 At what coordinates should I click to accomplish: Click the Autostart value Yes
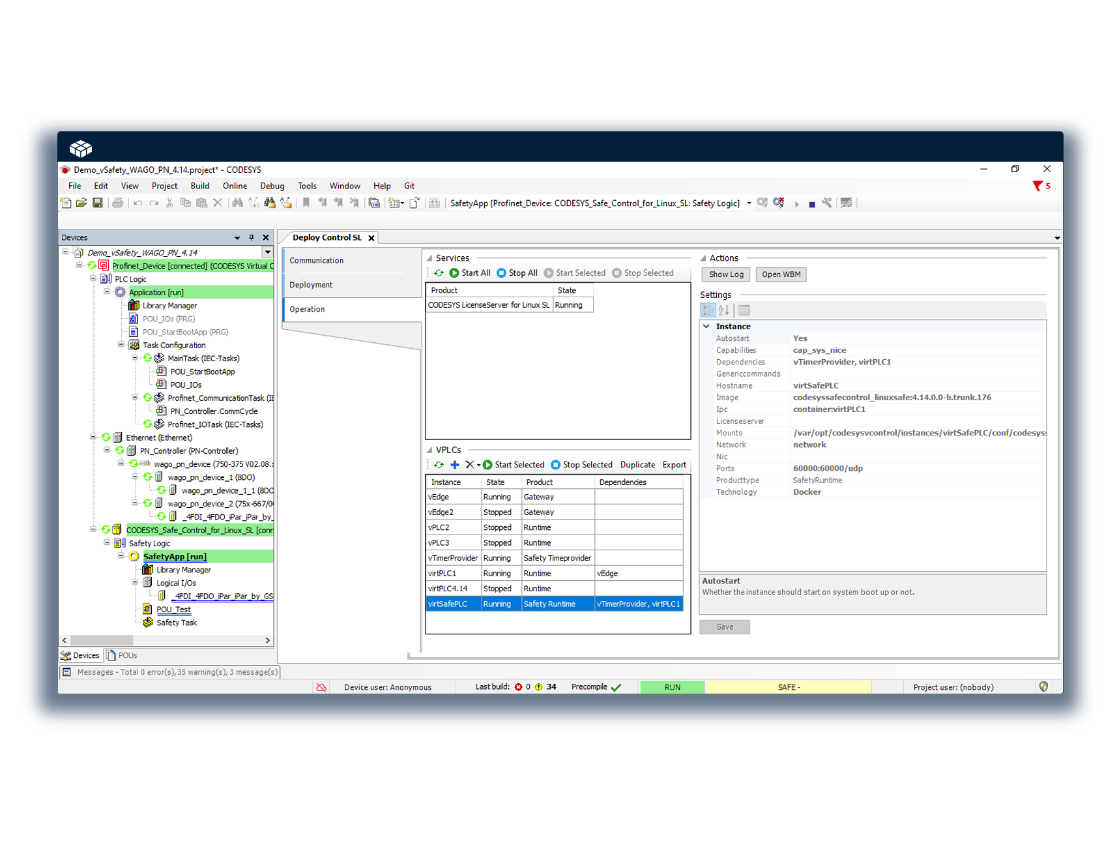(800, 338)
